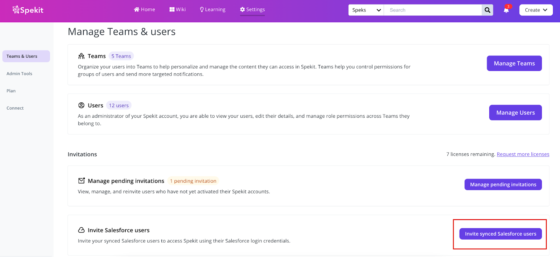This screenshot has height=257, width=560.
Task: Open Plan in sidebar
Action: click(11, 91)
